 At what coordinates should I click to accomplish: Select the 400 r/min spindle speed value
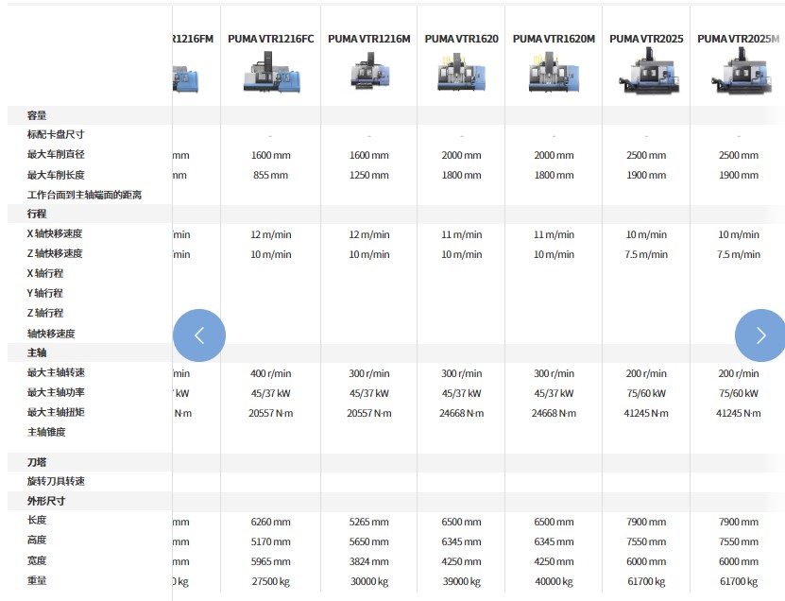pyautogui.click(x=271, y=373)
